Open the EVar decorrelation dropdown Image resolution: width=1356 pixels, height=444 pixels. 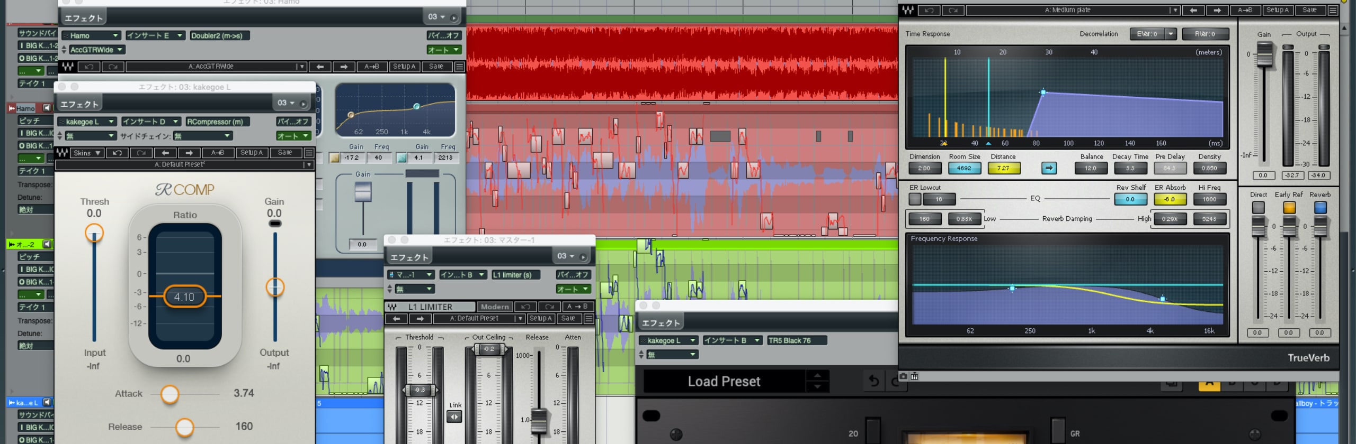point(1172,34)
